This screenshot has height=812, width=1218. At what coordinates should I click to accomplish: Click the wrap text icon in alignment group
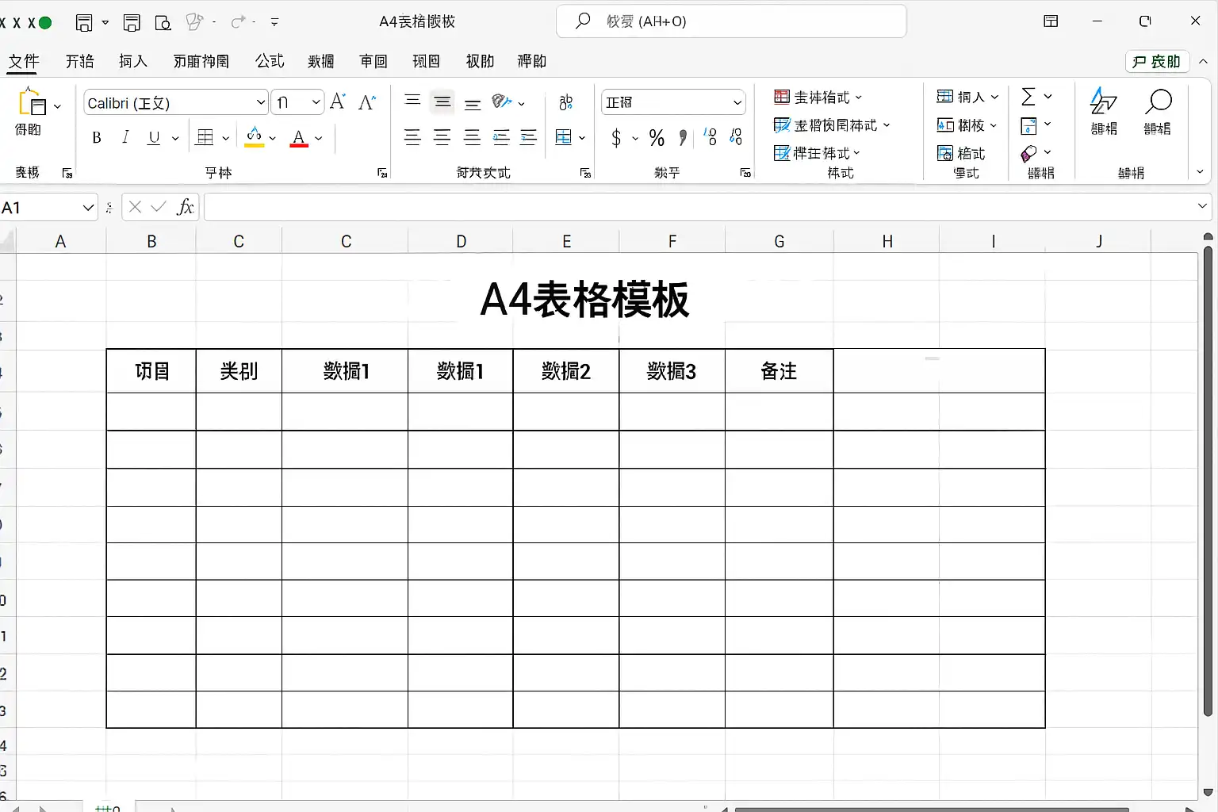[x=565, y=102]
